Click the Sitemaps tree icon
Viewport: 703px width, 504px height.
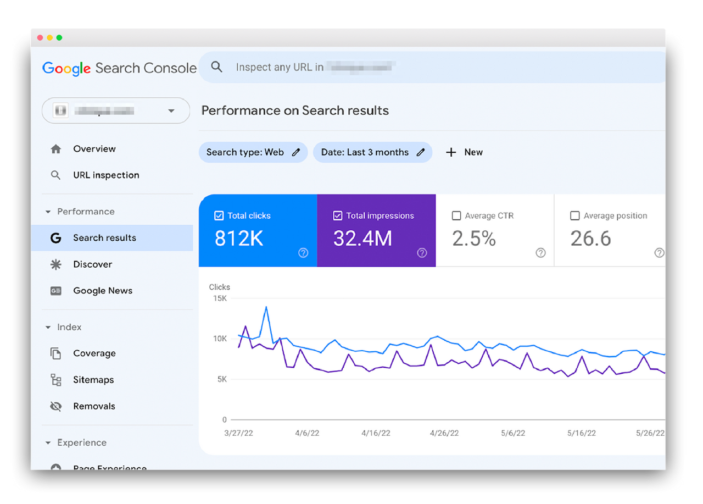tap(55, 380)
